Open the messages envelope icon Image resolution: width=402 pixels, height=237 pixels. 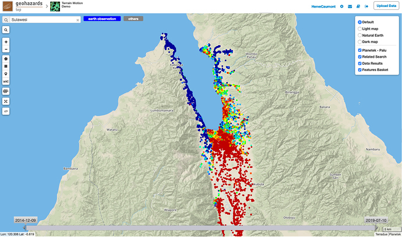click(x=350, y=6)
